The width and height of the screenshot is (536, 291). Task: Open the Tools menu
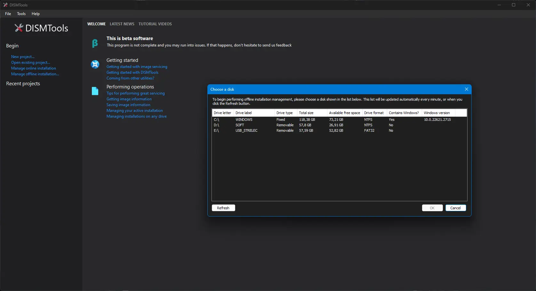pyautogui.click(x=21, y=14)
